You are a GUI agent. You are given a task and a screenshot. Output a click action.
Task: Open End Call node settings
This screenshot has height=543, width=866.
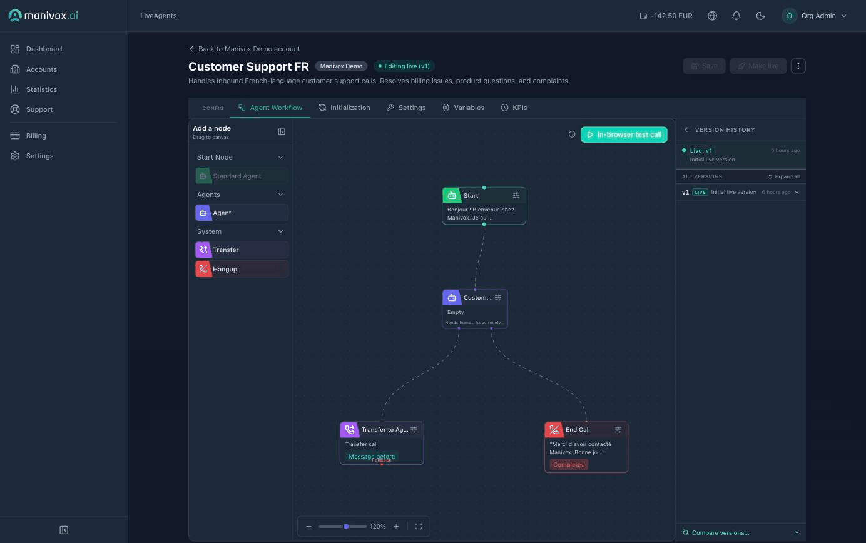[x=618, y=430]
